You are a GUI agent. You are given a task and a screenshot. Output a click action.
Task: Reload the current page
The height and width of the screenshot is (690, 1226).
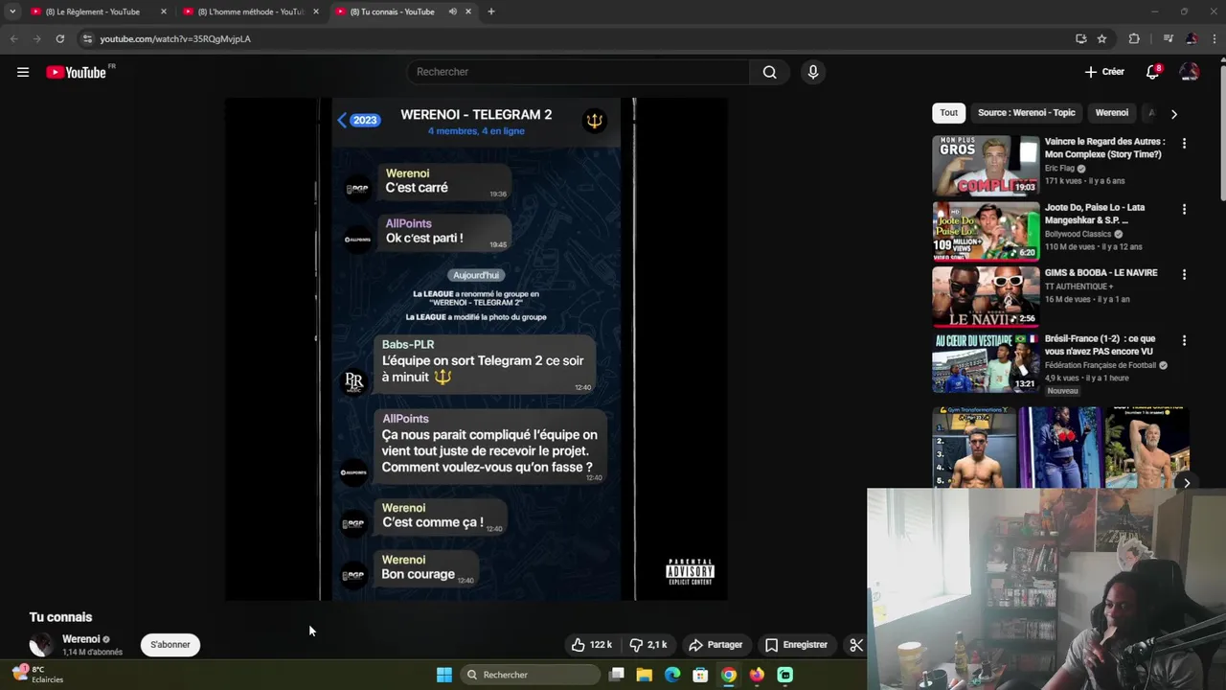59,38
